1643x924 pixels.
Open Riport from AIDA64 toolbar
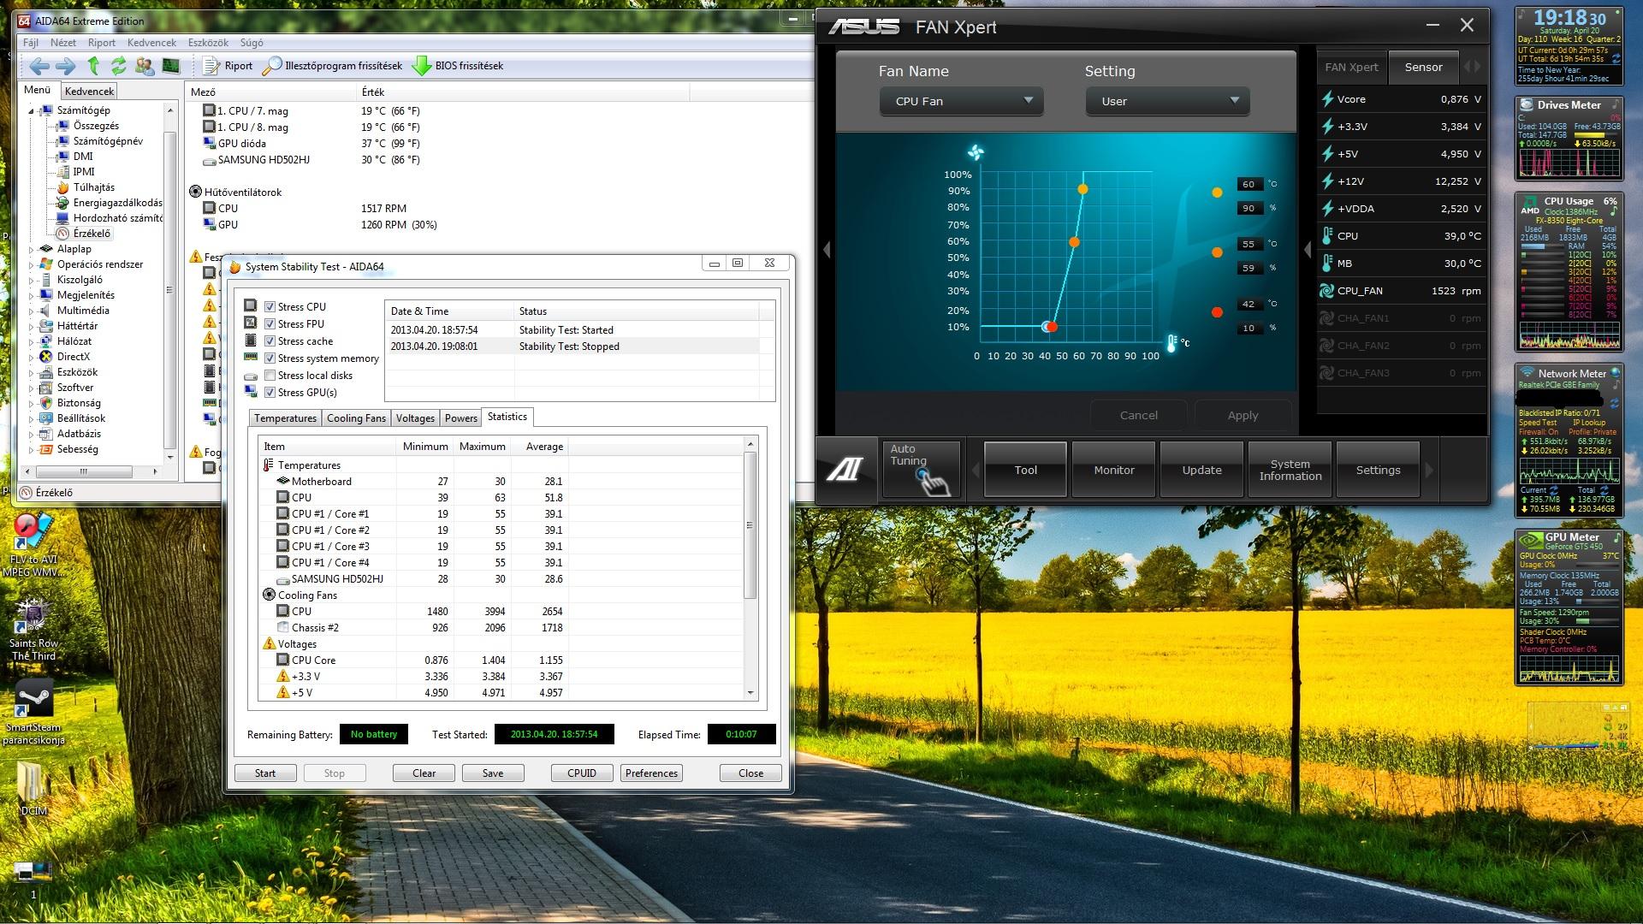tap(228, 66)
